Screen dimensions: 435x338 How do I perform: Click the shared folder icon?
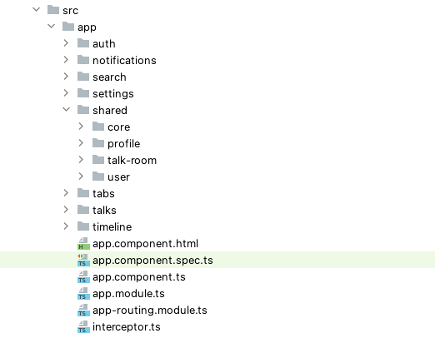[83, 110]
